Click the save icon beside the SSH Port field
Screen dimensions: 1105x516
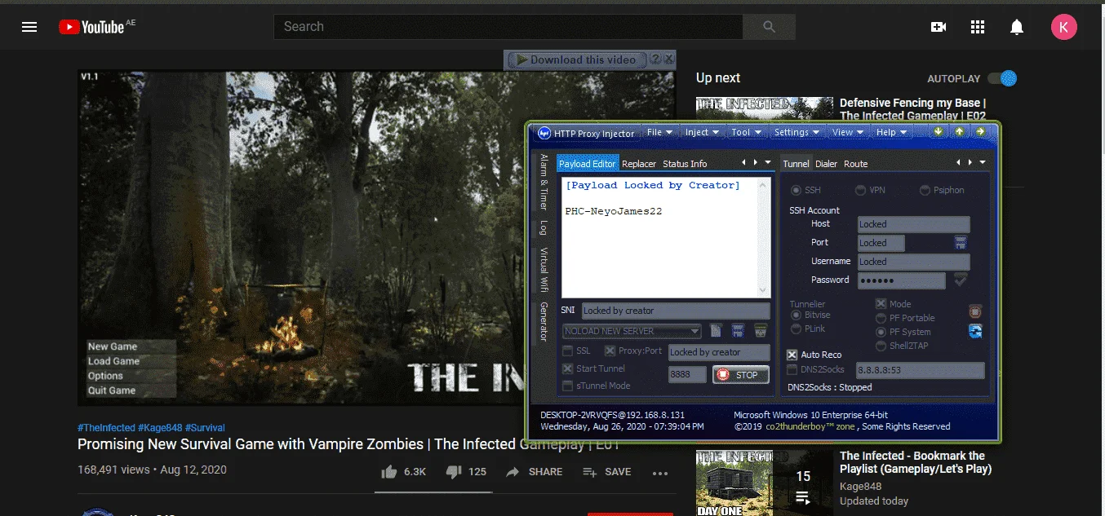pos(961,243)
